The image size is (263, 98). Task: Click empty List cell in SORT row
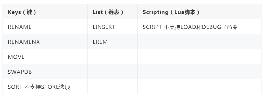112,86
